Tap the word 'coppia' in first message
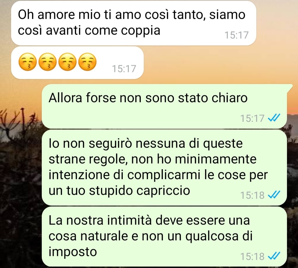The image size is (298, 268). point(141,31)
